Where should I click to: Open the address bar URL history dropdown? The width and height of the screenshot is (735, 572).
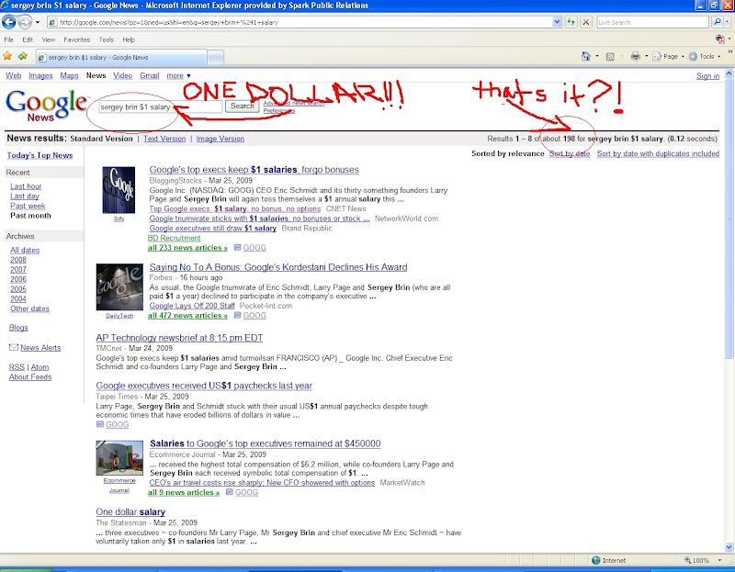(x=557, y=22)
